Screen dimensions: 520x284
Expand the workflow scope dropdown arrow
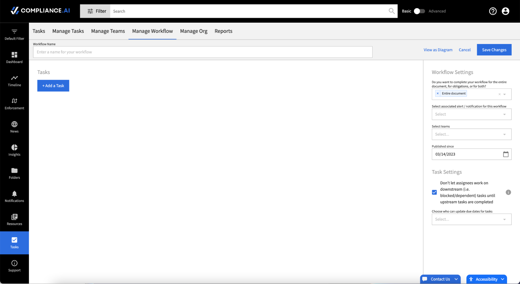point(504,94)
